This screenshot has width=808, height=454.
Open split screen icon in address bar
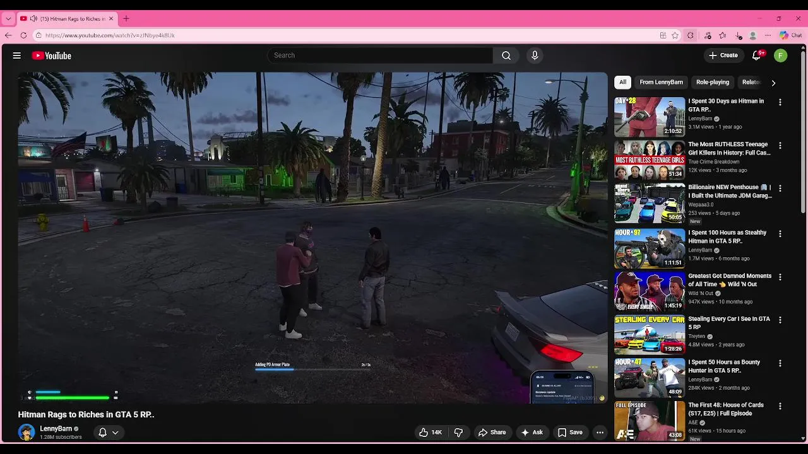[x=663, y=35]
